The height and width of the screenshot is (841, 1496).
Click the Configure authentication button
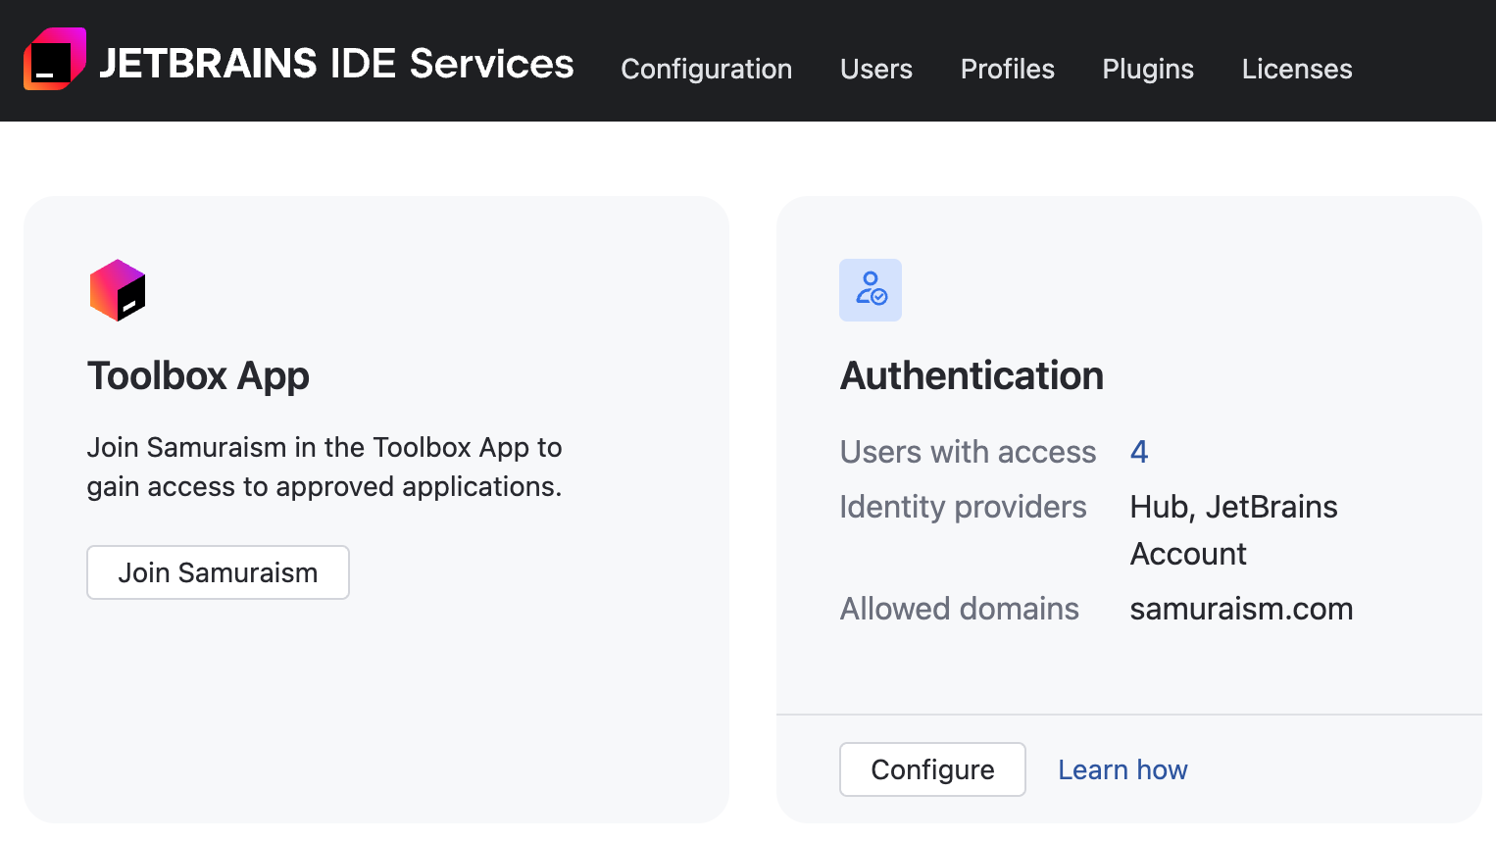(932, 769)
